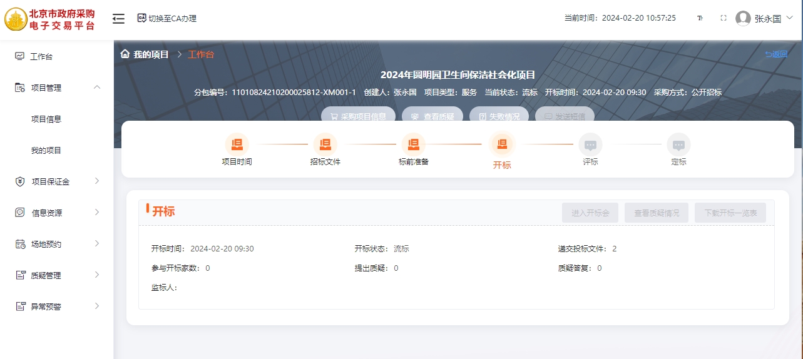The height and width of the screenshot is (359, 803).
Task: Click the 项目时间 step circle icon
Action: [237, 144]
